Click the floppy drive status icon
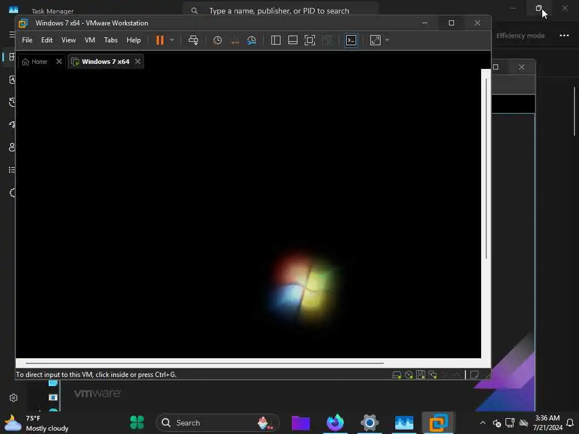Image resolution: width=579 pixels, height=434 pixels. (x=421, y=375)
